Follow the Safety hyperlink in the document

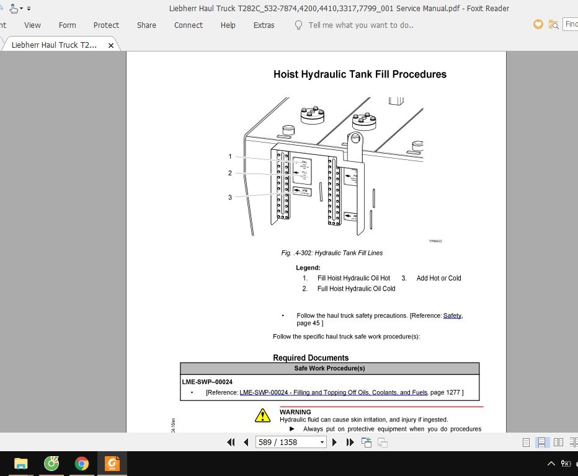tap(452, 315)
